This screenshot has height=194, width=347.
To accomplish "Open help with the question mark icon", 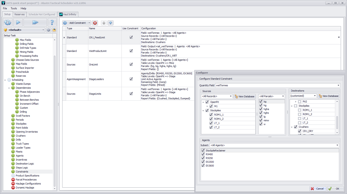I will coord(52,22).
